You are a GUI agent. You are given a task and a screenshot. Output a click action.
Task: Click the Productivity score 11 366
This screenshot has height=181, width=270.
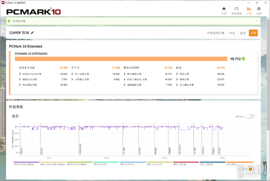coord(116,68)
